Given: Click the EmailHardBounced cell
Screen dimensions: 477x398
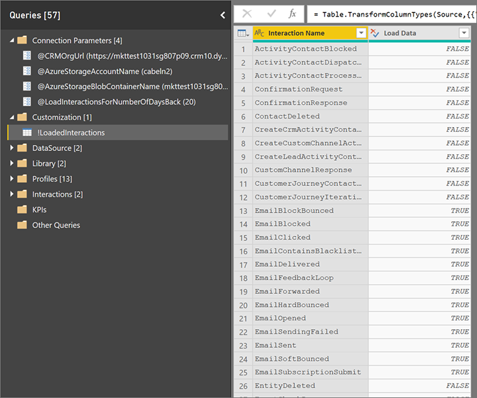Looking at the screenshot, I should (x=310, y=305).
